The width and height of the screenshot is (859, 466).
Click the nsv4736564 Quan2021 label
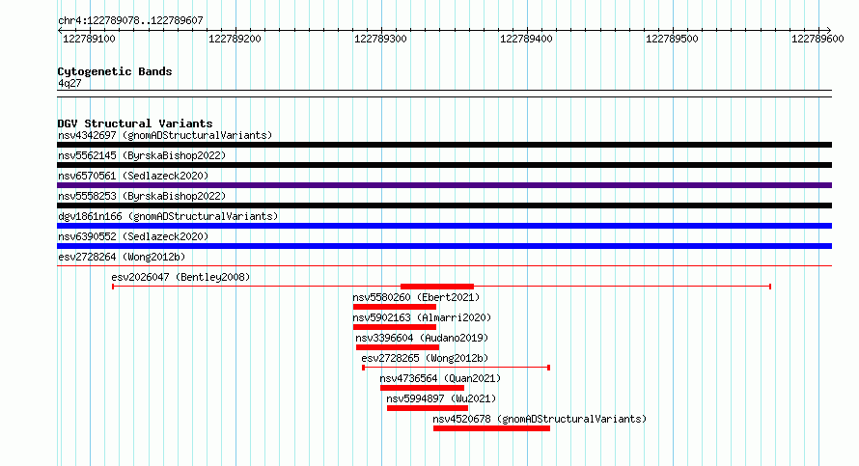[440, 378]
